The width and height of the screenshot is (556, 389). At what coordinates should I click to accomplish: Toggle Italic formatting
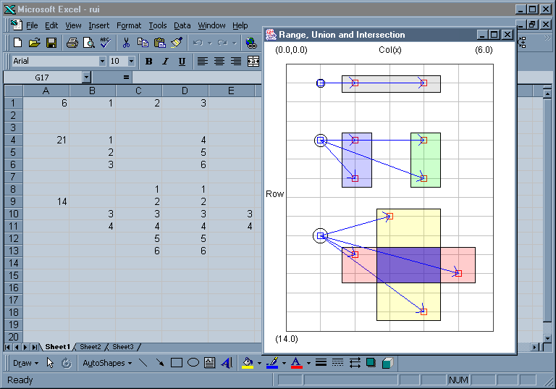[166, 62]
